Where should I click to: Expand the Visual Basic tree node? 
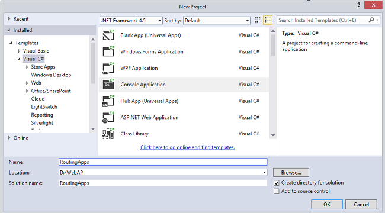(x=19, y=51)
